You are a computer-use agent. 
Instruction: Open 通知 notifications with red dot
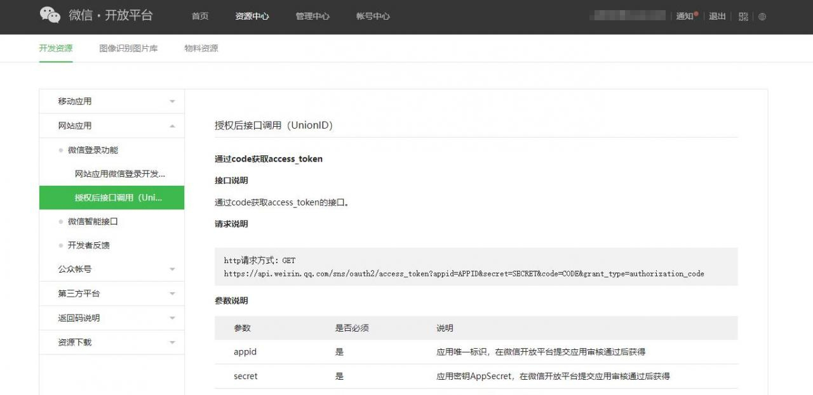(686, 16)
